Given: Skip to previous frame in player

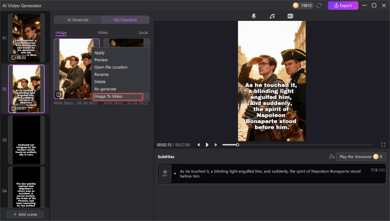Looking at the screenshot, I should point(199,145).
